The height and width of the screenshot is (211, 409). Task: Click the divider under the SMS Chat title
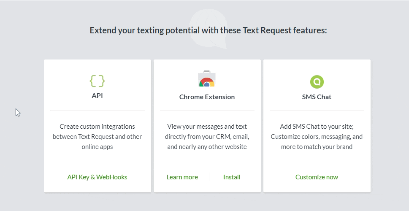tap(317, 111)
